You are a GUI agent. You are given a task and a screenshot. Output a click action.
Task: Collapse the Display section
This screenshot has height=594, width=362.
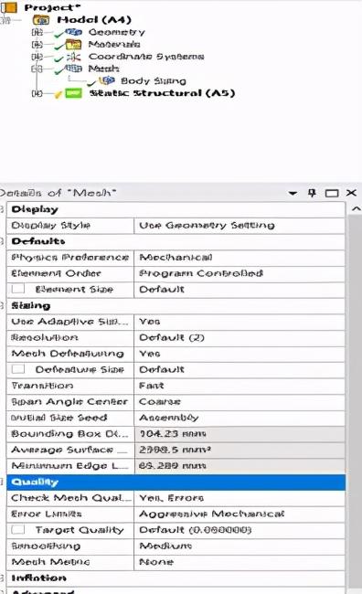(2, 209)
